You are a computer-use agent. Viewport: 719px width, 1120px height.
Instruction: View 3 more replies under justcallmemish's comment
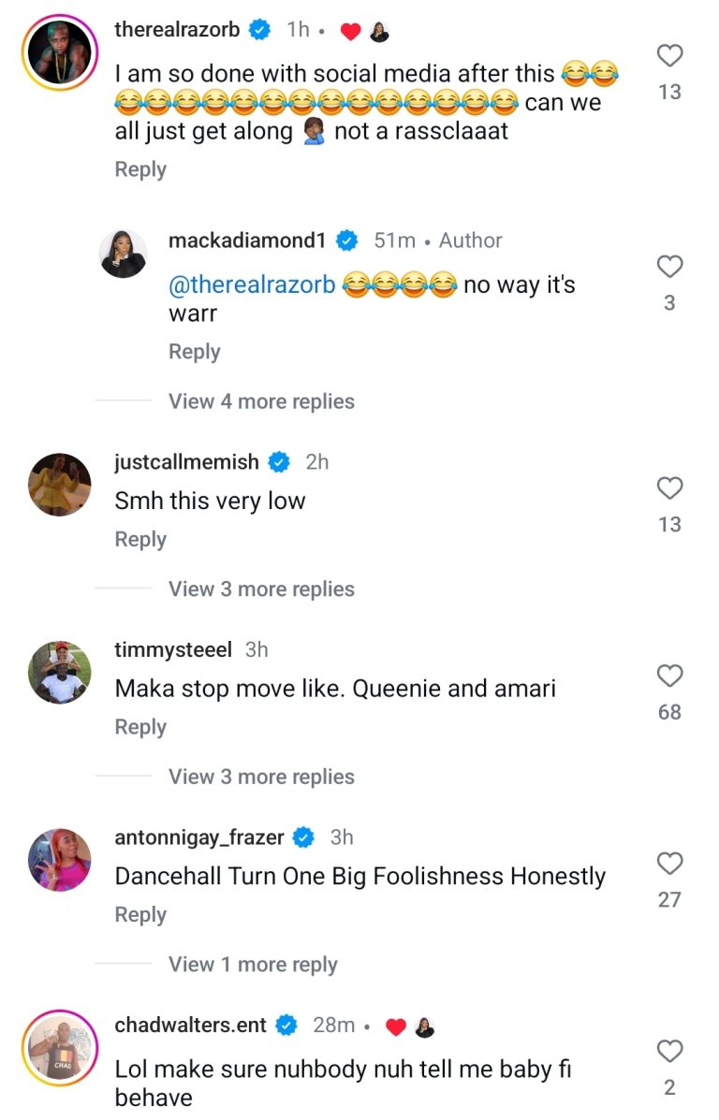tap(260, 589)
